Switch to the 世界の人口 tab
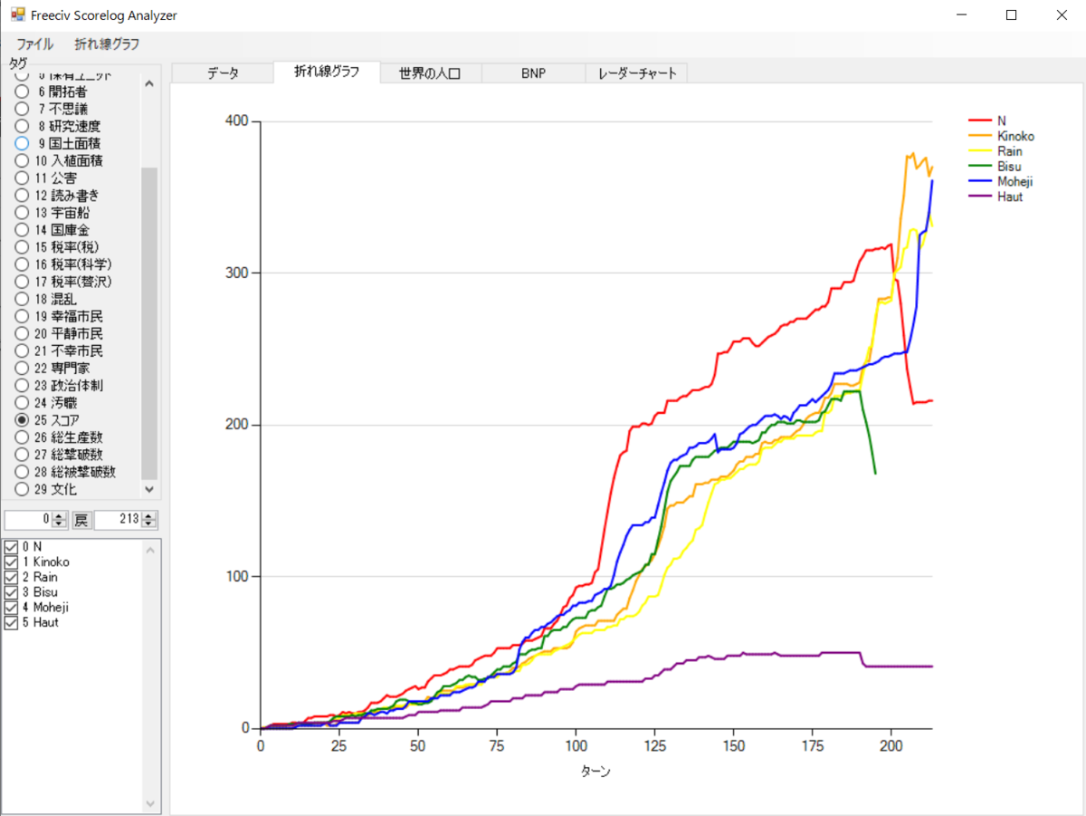 [430, 74]
